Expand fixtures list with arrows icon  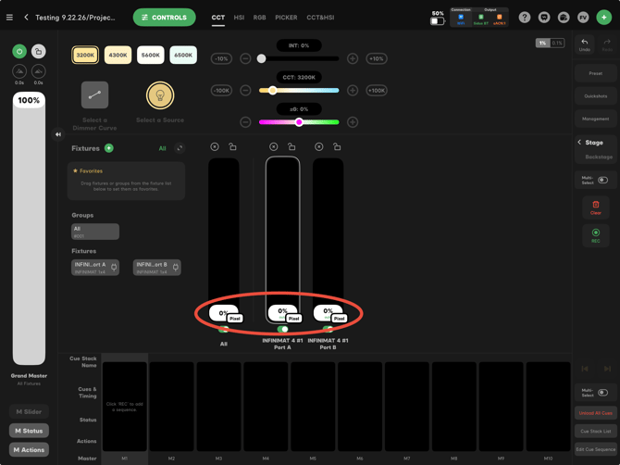[x=180, y=148]
